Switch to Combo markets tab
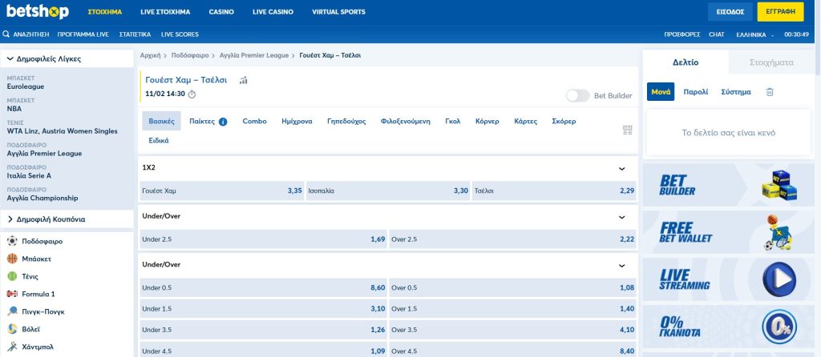 click(x=254, y=121)
